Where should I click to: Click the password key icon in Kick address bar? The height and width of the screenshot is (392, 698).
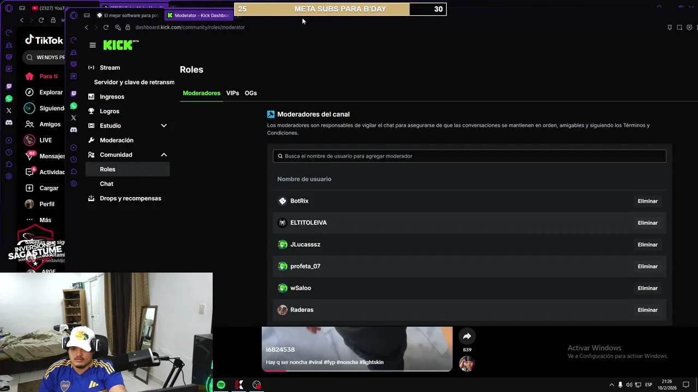[118, 27]
